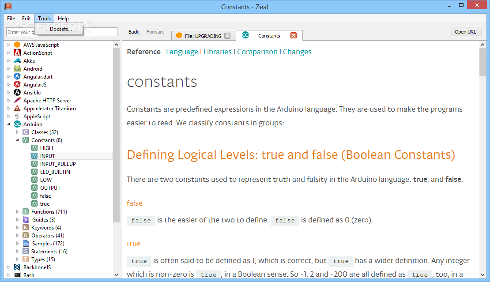Select the LOW constant
Image resolution: width=490 pixels, height=282 pixels.
pos(45,180)
